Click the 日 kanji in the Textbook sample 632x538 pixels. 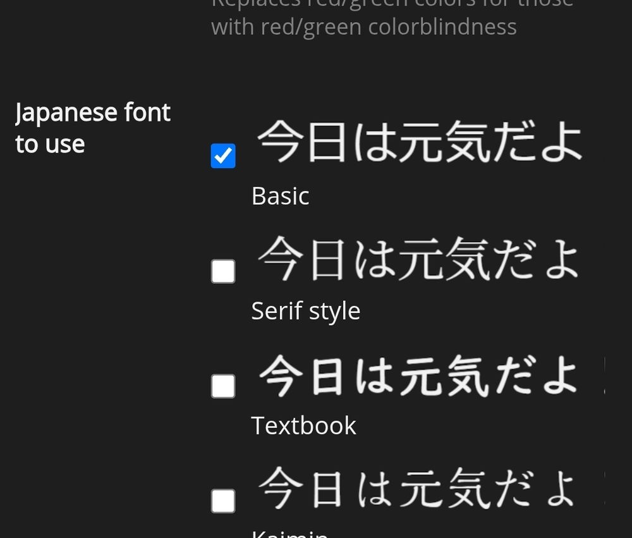pos(326,374)
